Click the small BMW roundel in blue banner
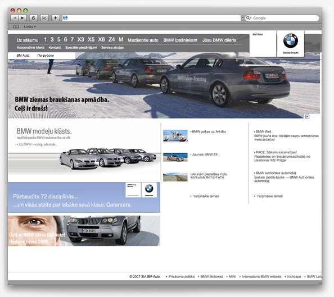Screen dimensions: 334x297 (x=149, y=189)
